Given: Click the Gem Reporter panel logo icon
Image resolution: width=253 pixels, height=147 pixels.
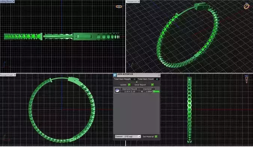Looking at the screenshot, I should pos(115,75).
